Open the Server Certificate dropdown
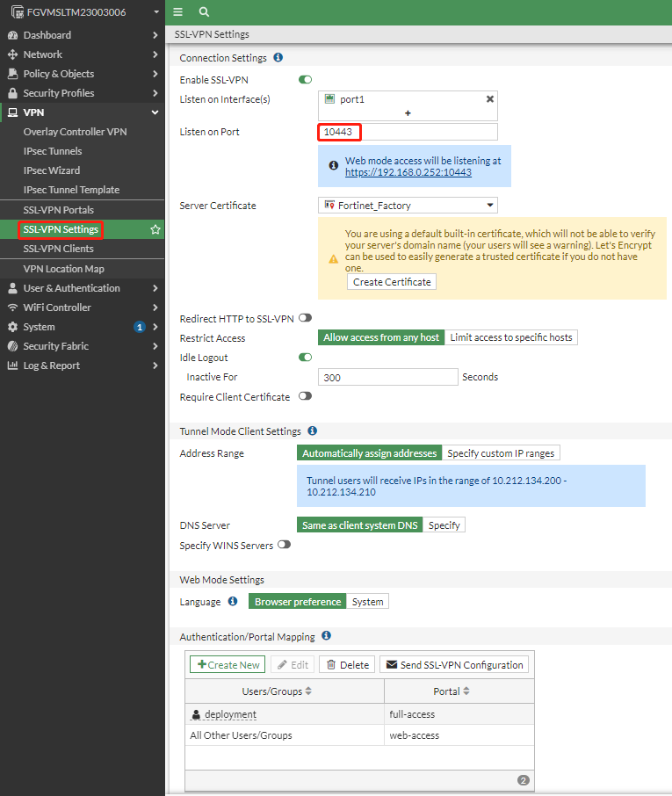672x796 pixels. pos(408,205)
